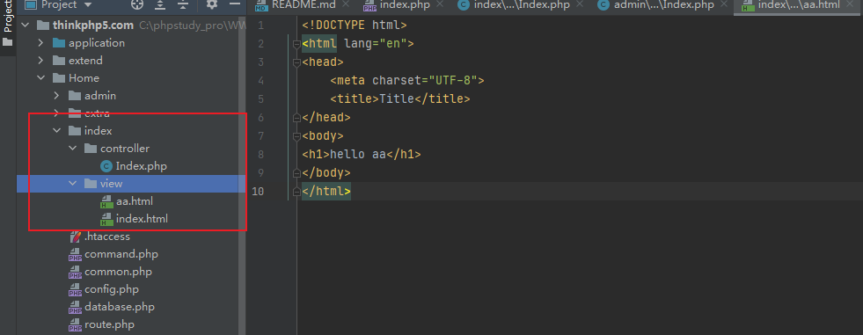Close the README.md tab
The height and width of the screenshot is (335, 863).
(346, 4)
